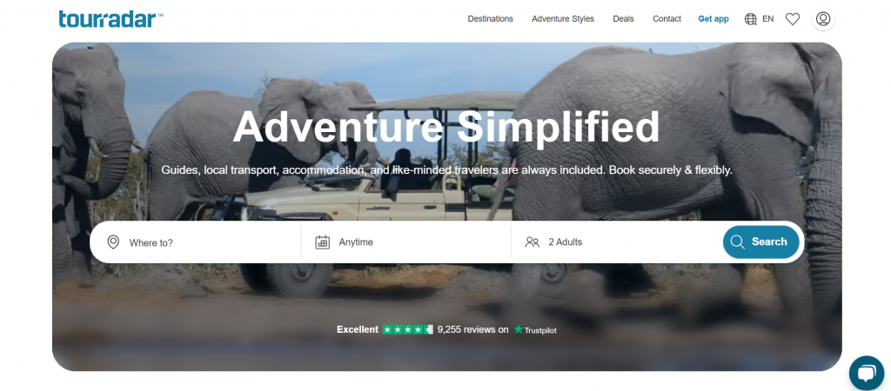The height and width of the screenshot is (391, 891).
Task: Click the location pin icon
Action: point(114,242)
